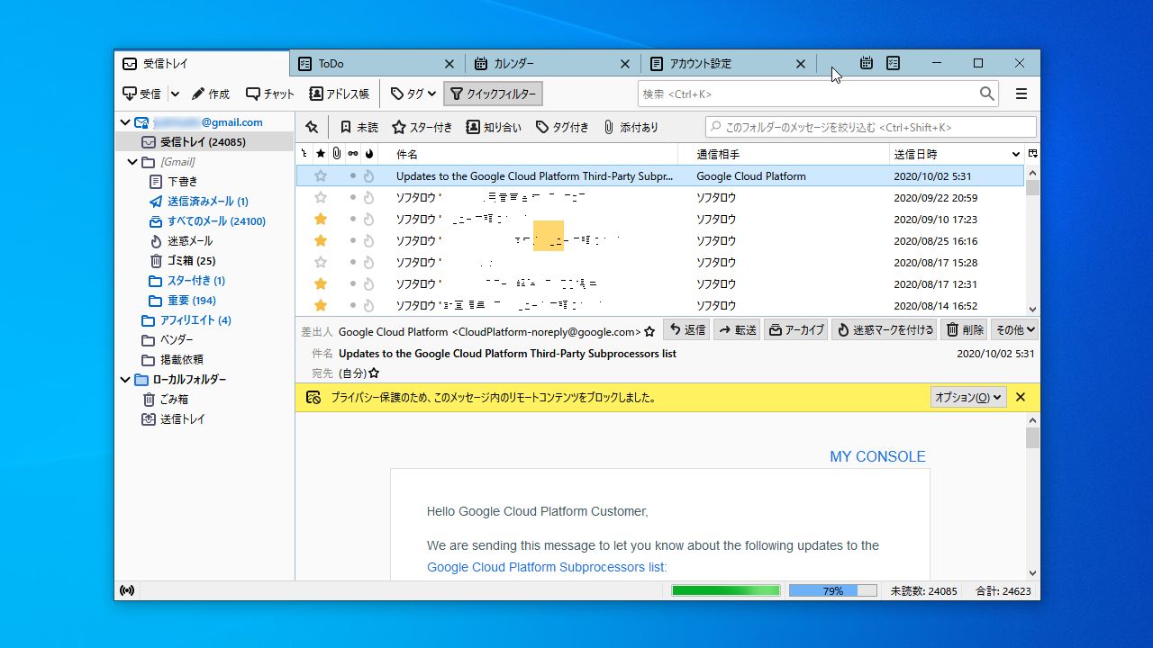
Task: Click 迷惑マークを付ける junk button
Action: pyautogui.click(x=885, y=330)
